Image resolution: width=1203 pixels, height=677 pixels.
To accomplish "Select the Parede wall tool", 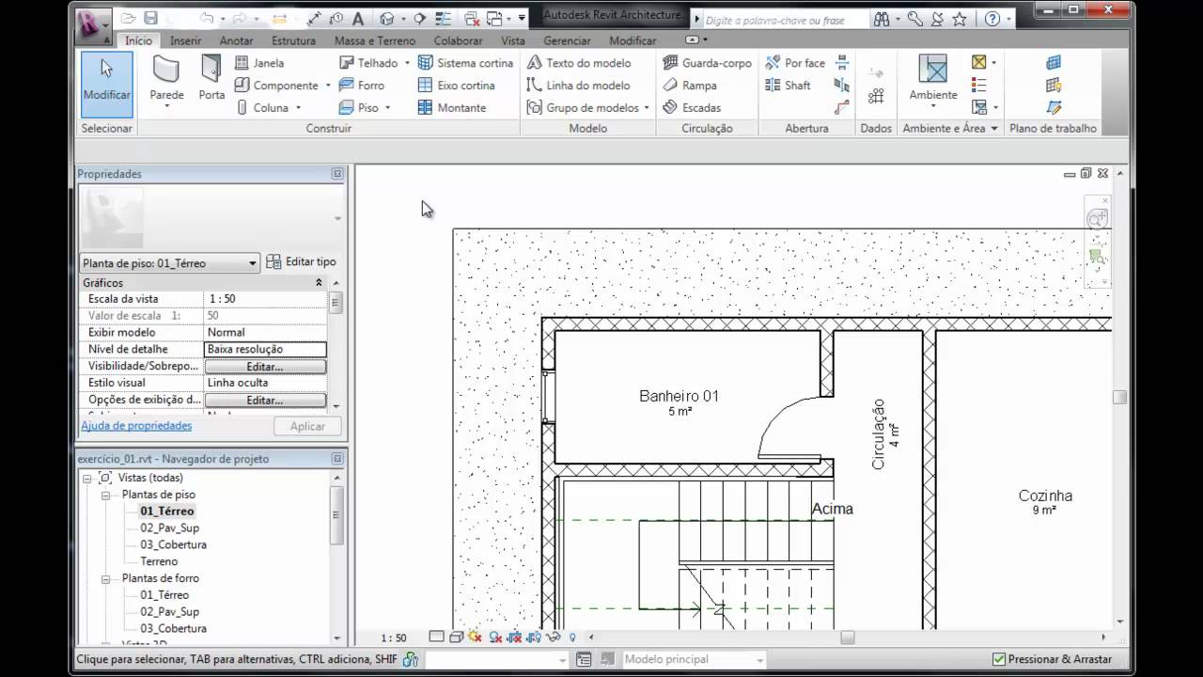I will pos(166,80).
